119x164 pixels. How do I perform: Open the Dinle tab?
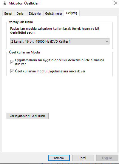pyautogui.click(x=20, y=14)
